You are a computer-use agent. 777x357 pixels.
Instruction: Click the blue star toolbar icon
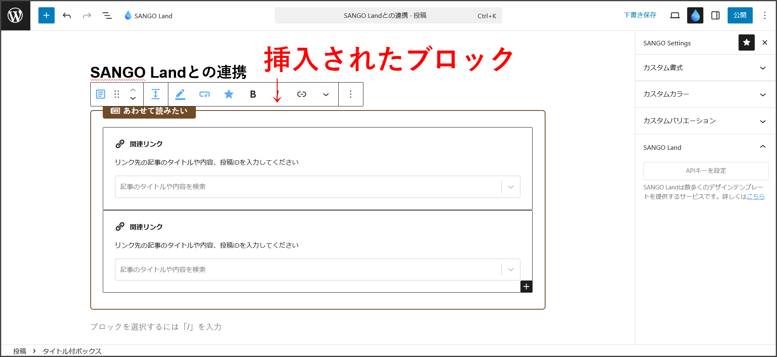click(229, 94)
